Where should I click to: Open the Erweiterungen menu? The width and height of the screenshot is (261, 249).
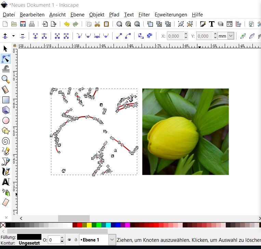pos(171,15)
